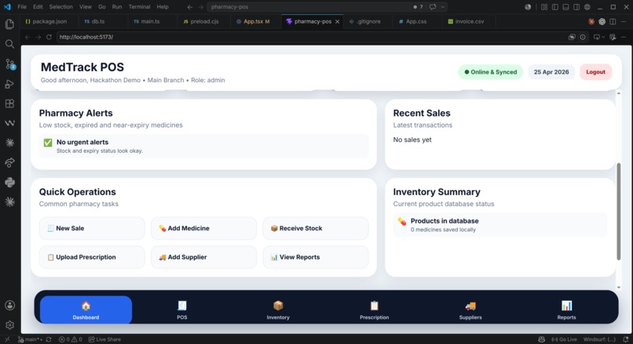This screenshot has height=344, width=633.
Task: Go back in the browser preview
Action: [x=27, y=37]
